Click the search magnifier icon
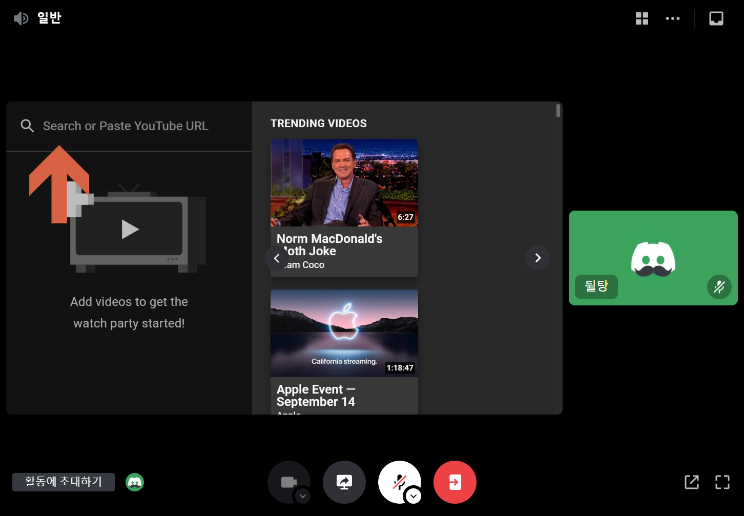Screen dimensions: 744x516 point(27,126)
